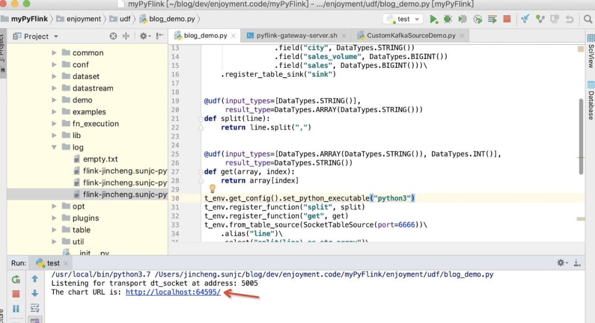Viewport: 595px width, 323px height.
Task: Close the test Run tab
Action: click(x=66, y=263)
